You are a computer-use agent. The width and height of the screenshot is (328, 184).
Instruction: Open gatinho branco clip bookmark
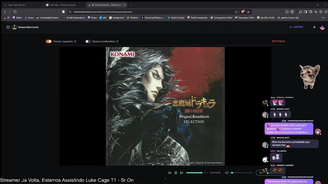click(x=288, y=18)
